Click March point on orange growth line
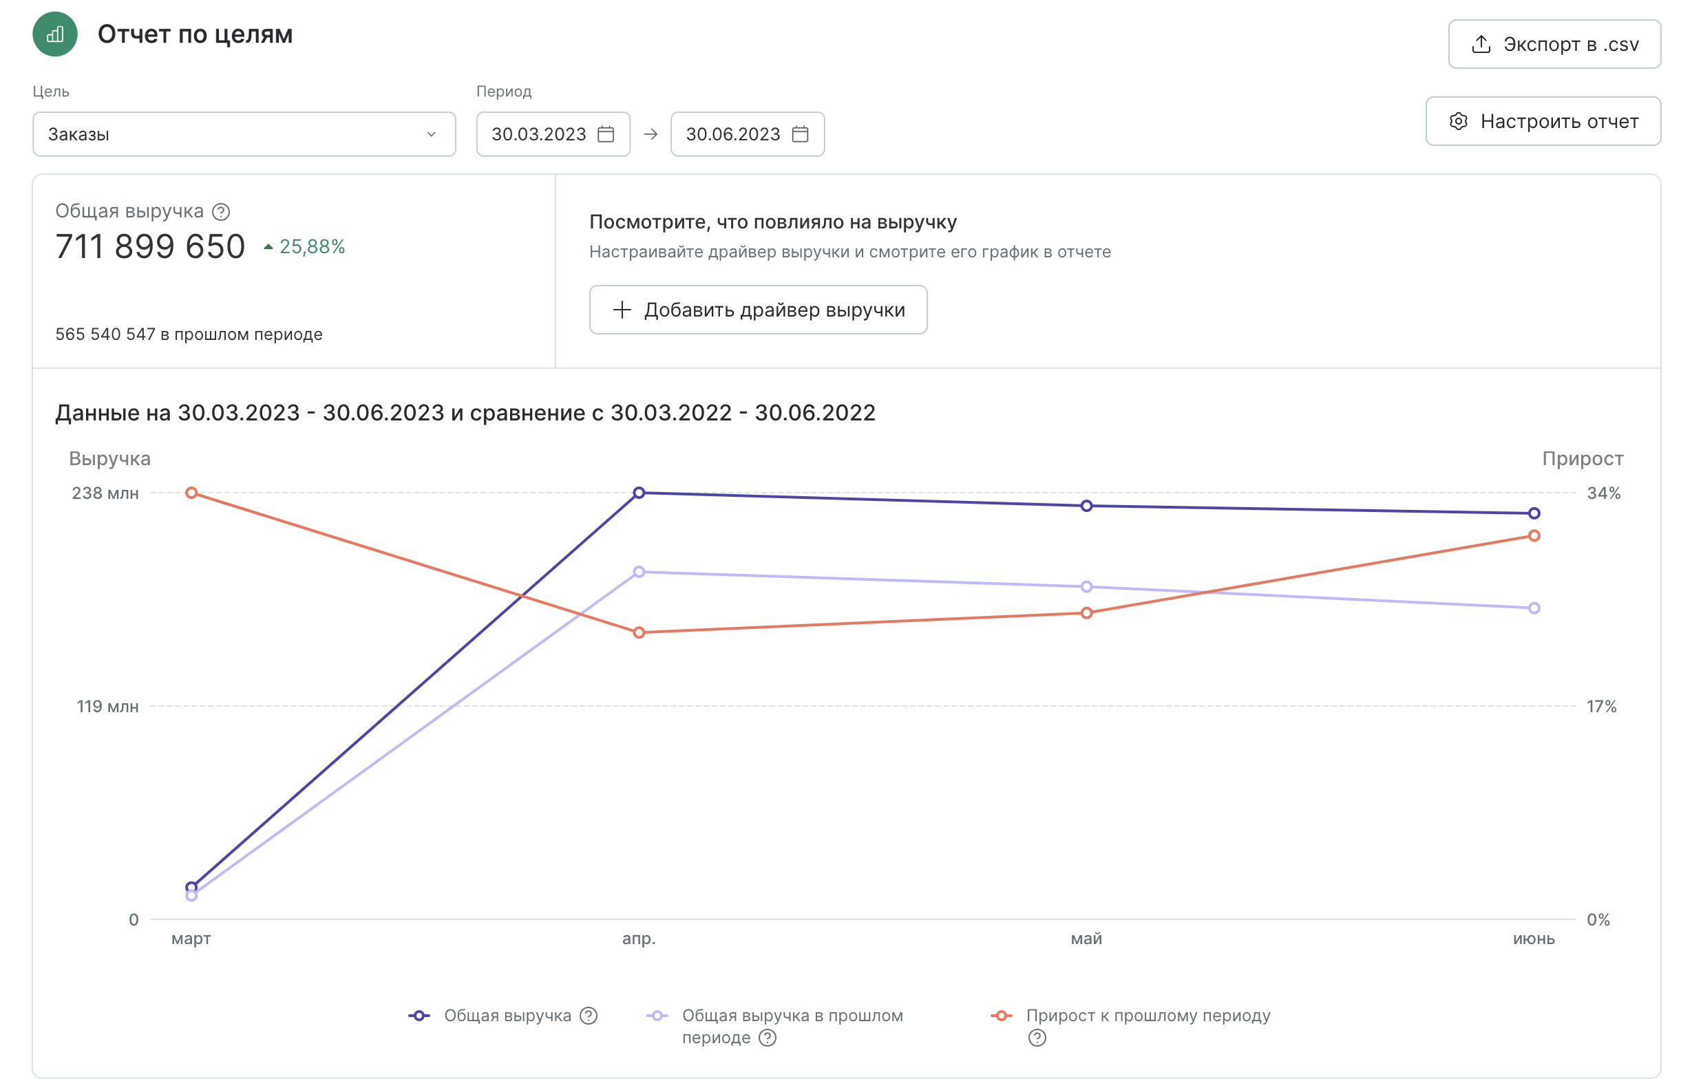 (x=191, y=493)
